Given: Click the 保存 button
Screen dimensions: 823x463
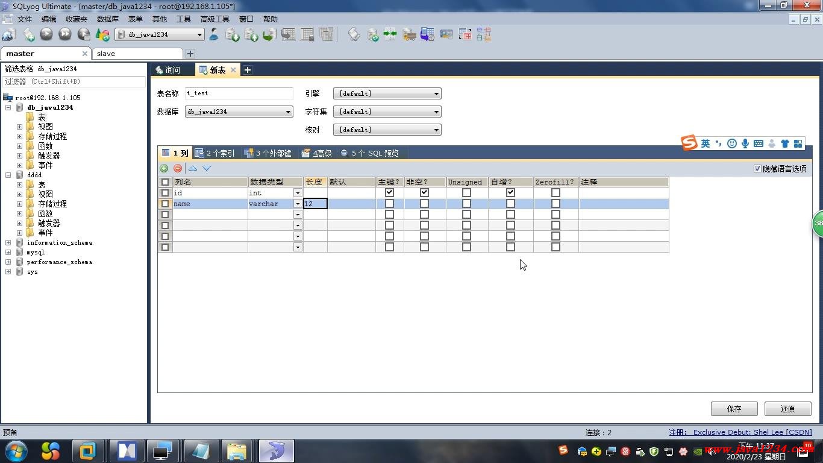Looking at the screenshot, I should pyautogui.click(x=734, y=409).
